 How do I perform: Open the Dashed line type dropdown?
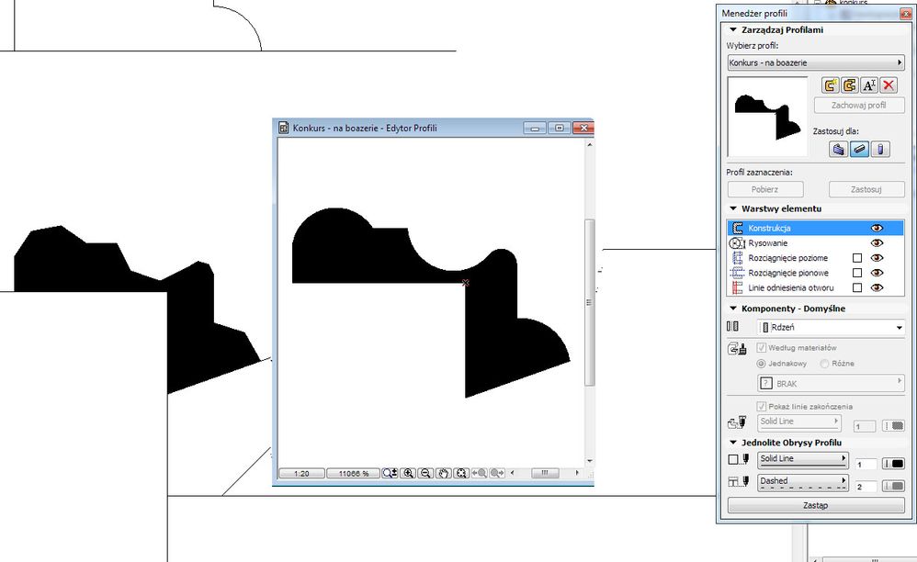point(803,481)
